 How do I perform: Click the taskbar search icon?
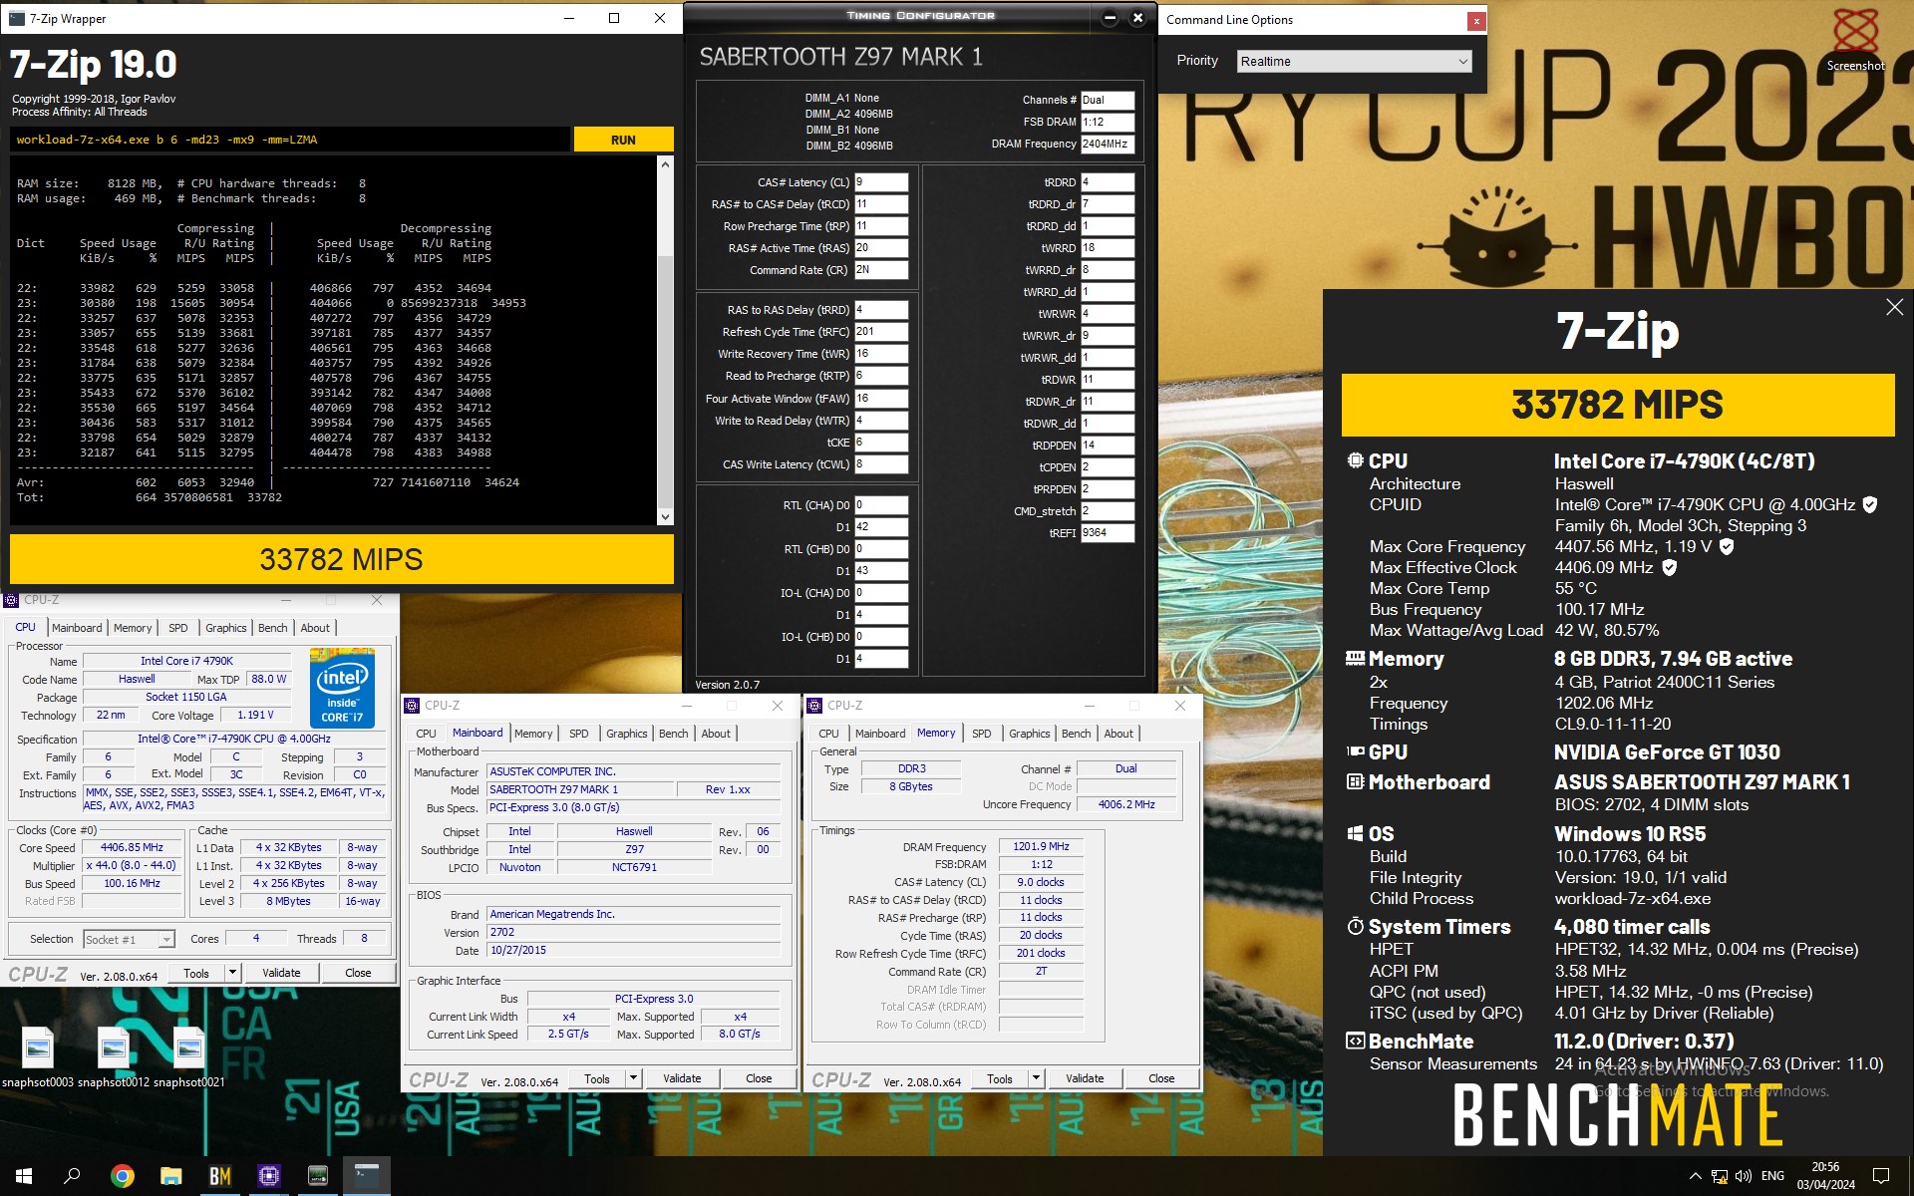tap(72, 1176)
